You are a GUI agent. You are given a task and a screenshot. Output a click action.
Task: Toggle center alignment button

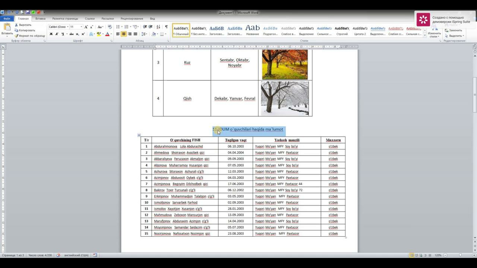coord(124,34)
